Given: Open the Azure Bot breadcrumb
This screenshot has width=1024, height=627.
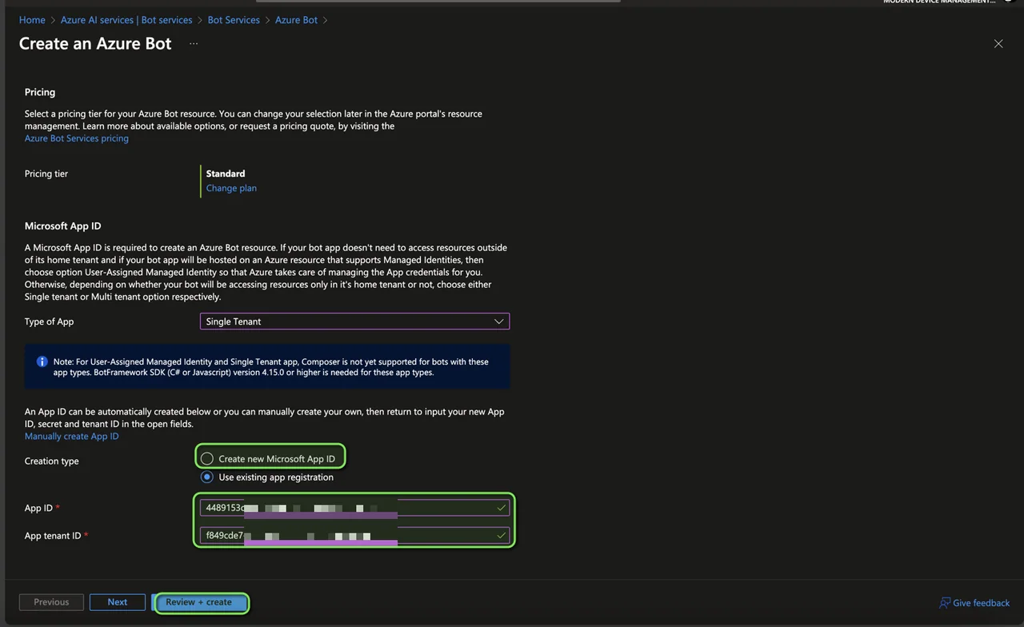Looking at the screenshot, I should click(296, 20).
